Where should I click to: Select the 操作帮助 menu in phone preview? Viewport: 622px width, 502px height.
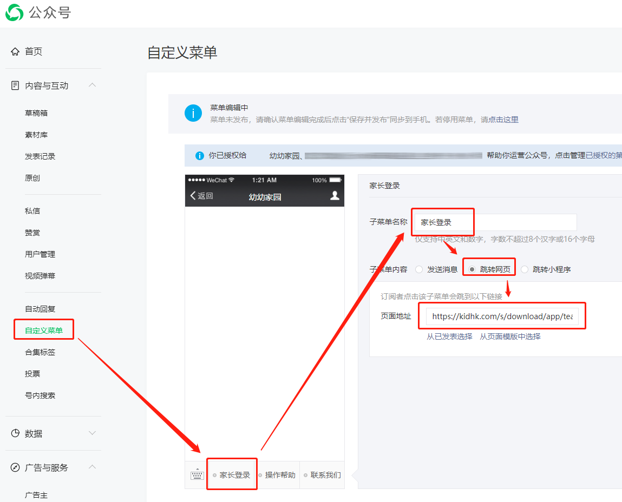[277, 475]
